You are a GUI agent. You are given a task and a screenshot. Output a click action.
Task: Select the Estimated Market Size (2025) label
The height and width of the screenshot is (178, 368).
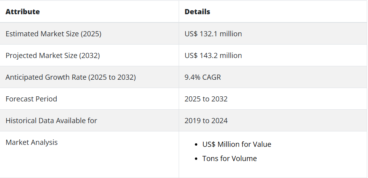click(x=53, y=34)
